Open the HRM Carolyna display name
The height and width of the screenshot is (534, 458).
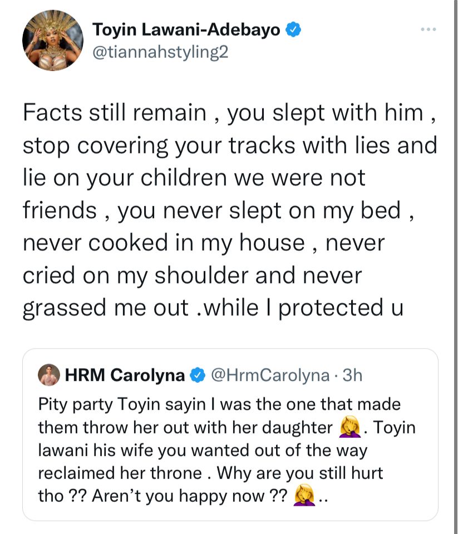click(x=125, y=375)
